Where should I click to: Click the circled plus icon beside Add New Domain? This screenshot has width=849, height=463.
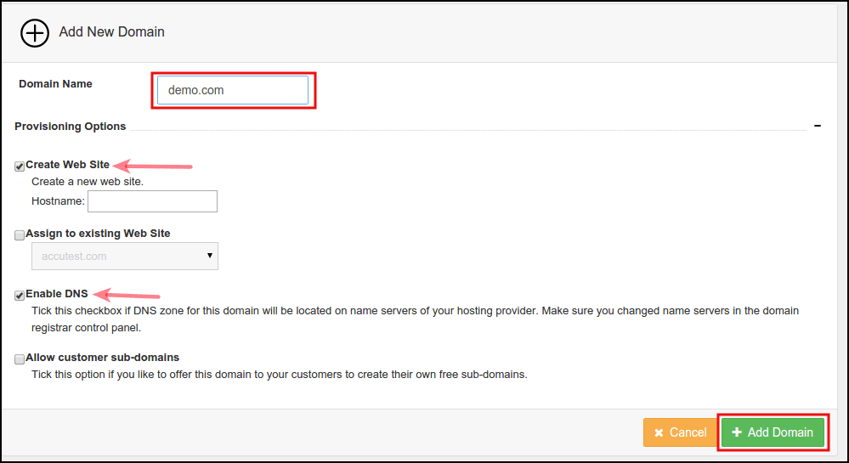coord(36,32)
